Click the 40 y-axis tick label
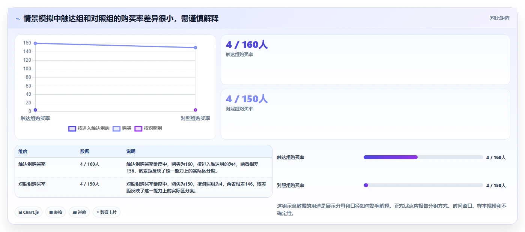This screenshot has height=232, width=525. [x=28, y=94]
